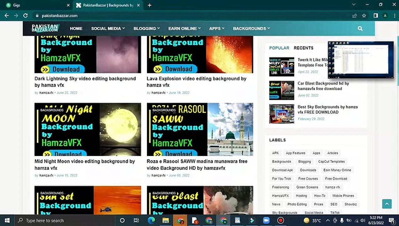Launch Microsoft Edge from the taskbar
Screen dimensions: 399x226
point(151,220)
